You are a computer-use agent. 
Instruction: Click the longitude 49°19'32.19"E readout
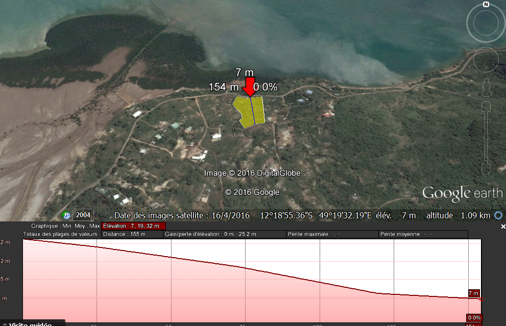pos(345,215)
